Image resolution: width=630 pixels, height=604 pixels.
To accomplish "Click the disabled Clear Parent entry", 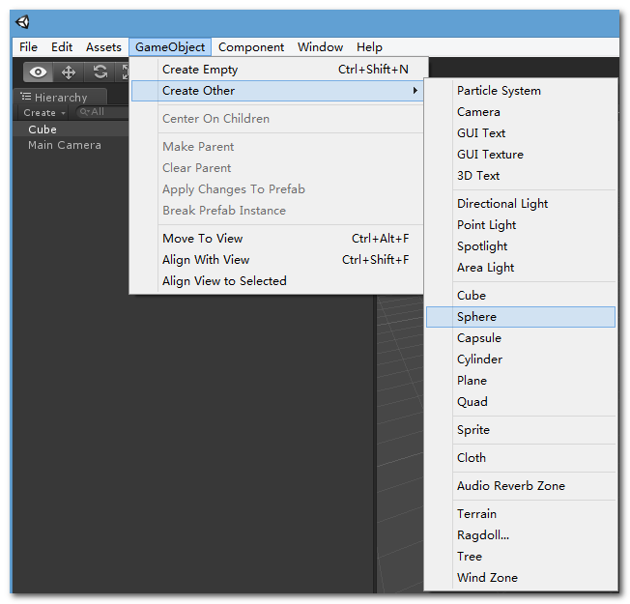I will (277, 168).
